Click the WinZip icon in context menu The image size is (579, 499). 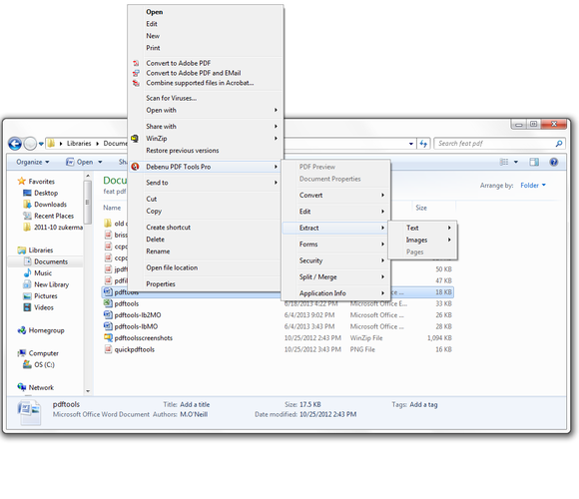pos(135,139)
